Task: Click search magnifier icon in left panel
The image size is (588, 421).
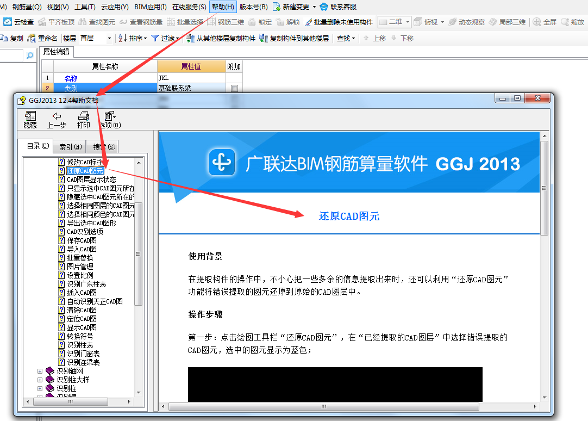Action: pos(30,55)
